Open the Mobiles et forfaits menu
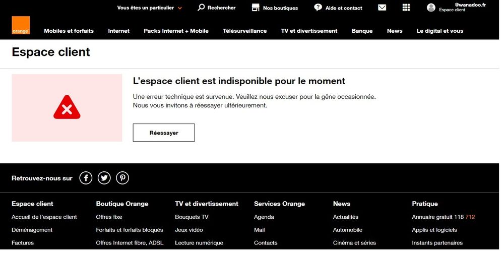503x253 pixels. click(x=69, y=31)
